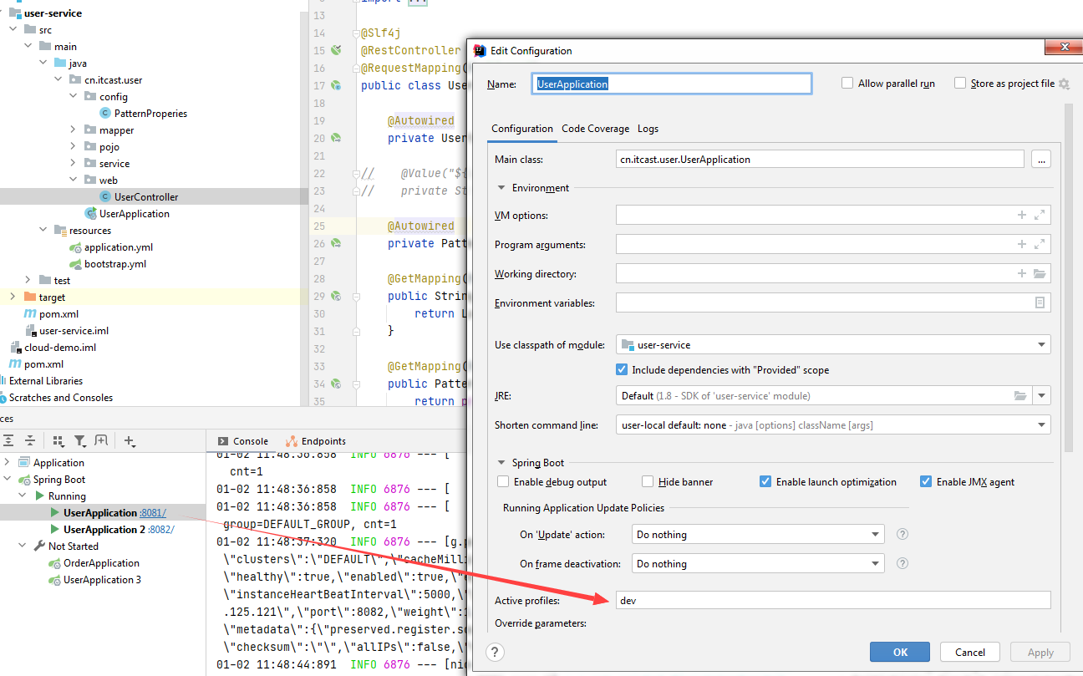Image resolution: width=1083 pixels, height=676 pixels.
Task: Uncheck Enable launch optimization
Action: [x=765, y=481]
